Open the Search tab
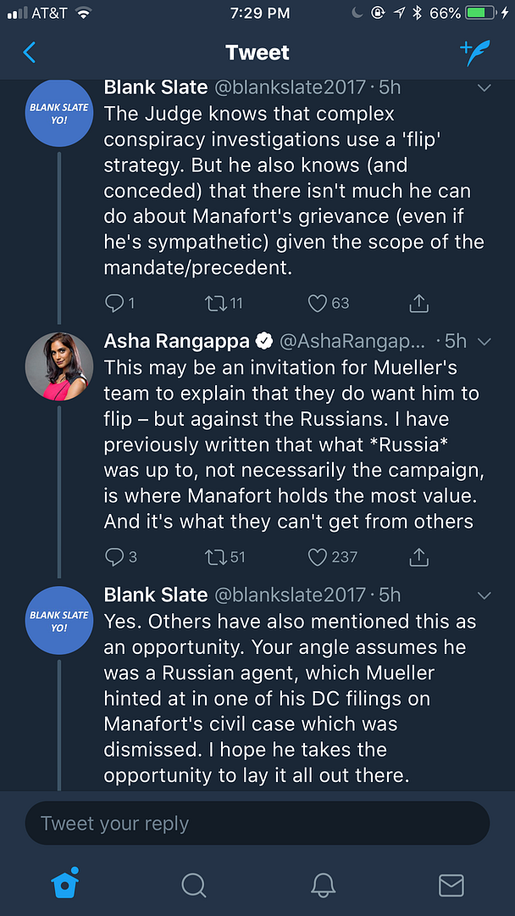 click(x=194, y=885)
